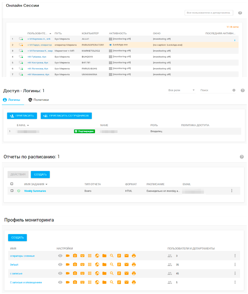
Task: Click the notes icon in Default row
Action: (x=119, y=265)
